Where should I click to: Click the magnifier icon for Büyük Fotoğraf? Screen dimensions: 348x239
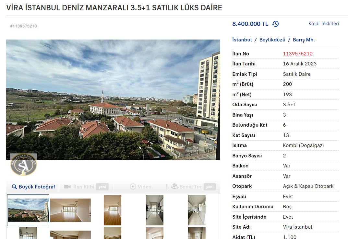click(14, 187)
